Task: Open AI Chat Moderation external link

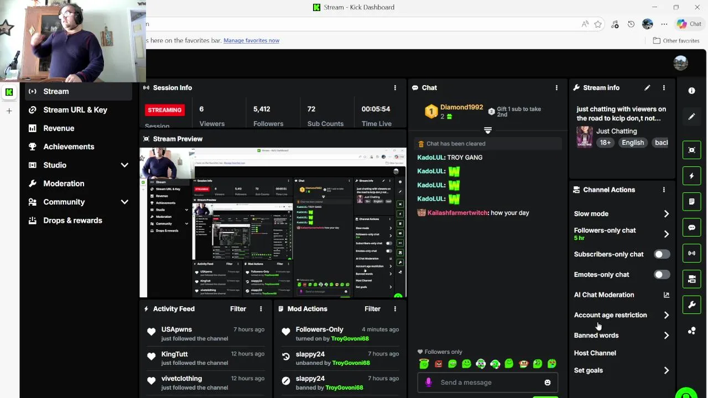Action: (666, 295)
